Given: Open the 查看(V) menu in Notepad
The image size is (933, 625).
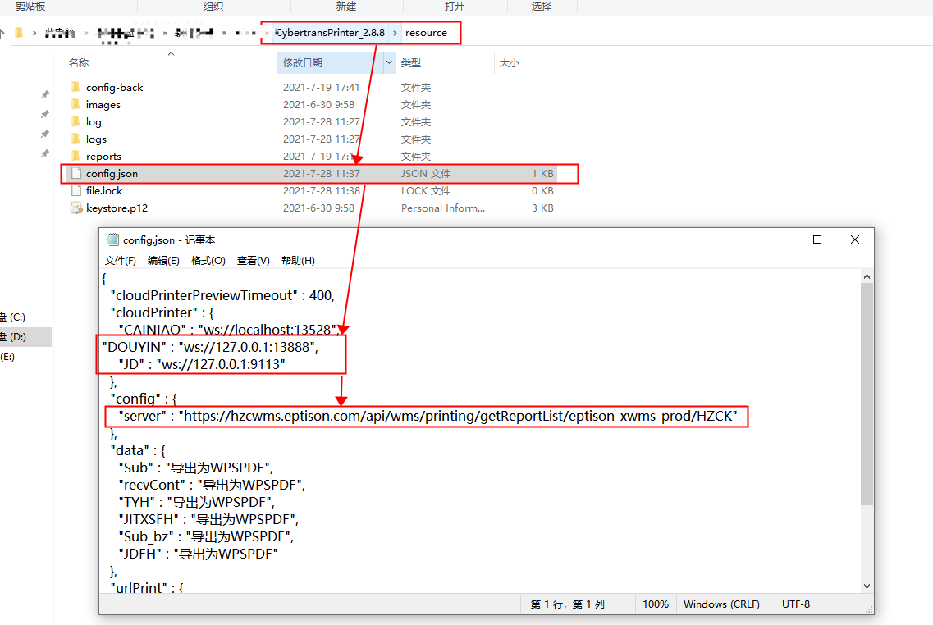Looking at the screenshot, I should (253, 261).
